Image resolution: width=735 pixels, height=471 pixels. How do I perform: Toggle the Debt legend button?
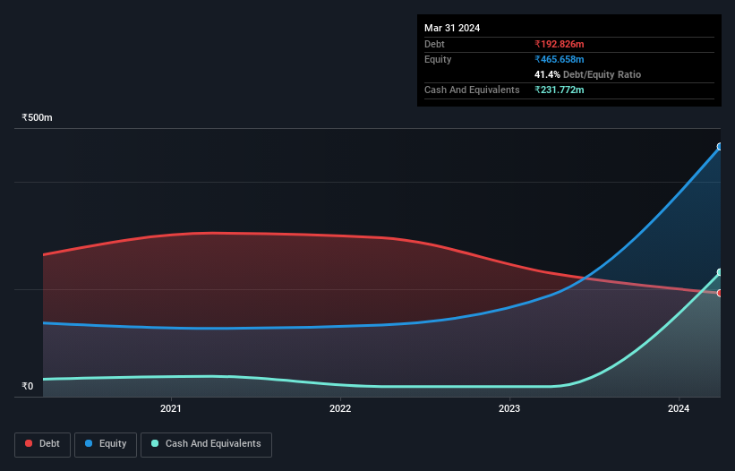point(43,444)
